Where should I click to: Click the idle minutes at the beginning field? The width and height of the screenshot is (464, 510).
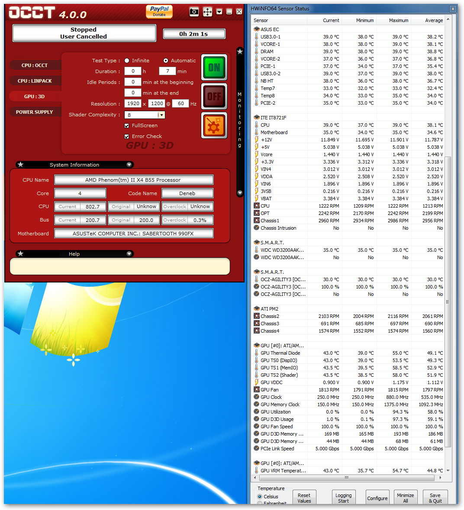[x=133, y=82]
